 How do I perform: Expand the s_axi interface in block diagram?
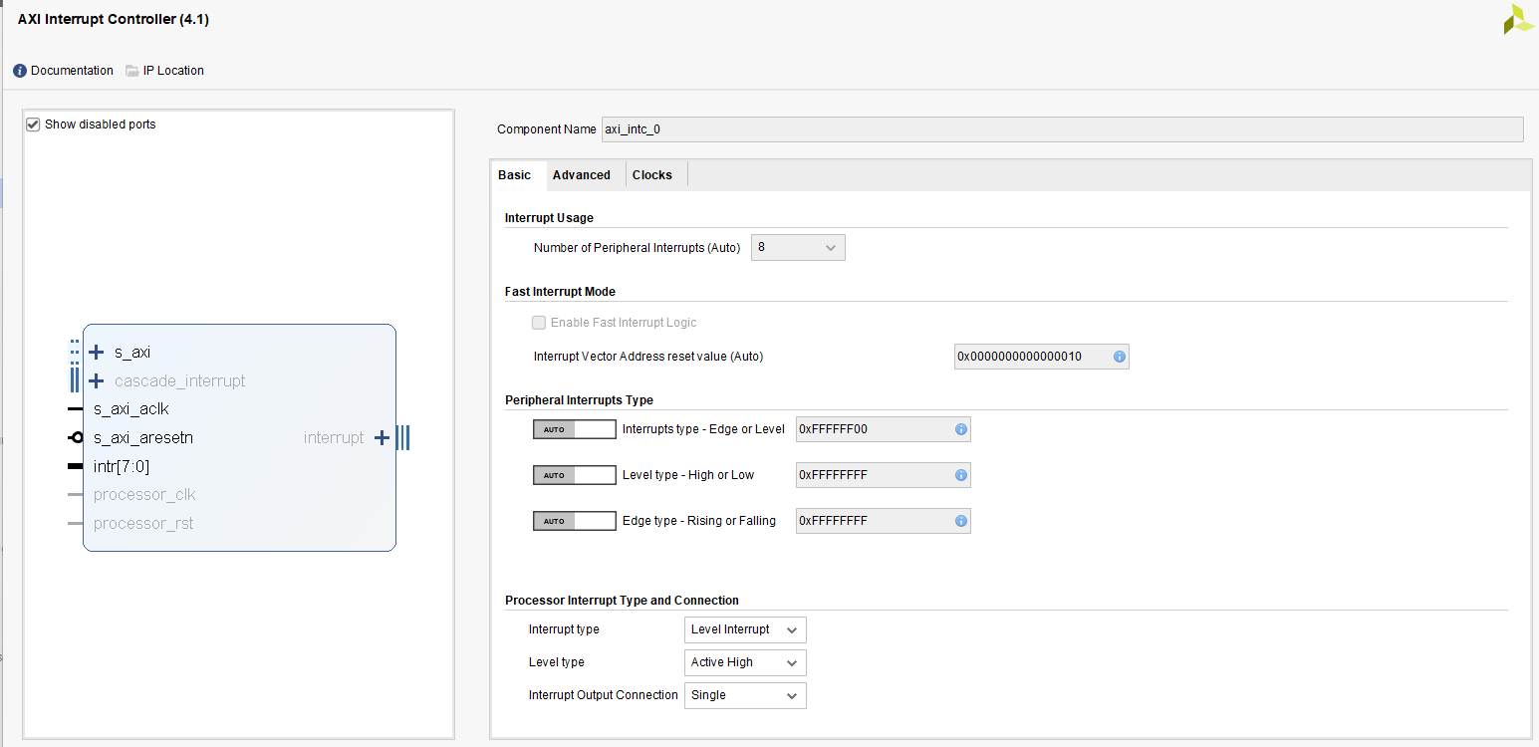[x=96, y=352]
